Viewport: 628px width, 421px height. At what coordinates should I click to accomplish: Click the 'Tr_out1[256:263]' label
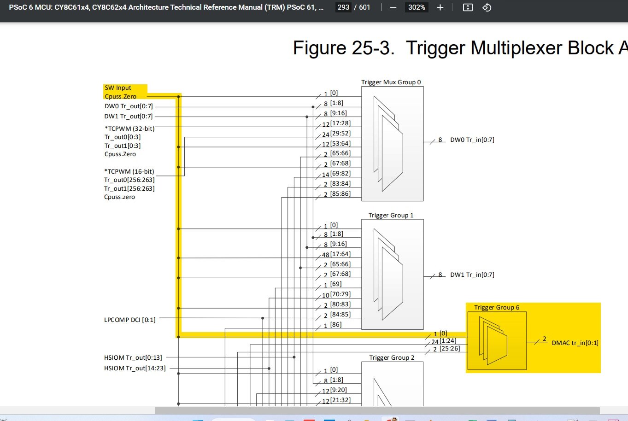point(129,188)
